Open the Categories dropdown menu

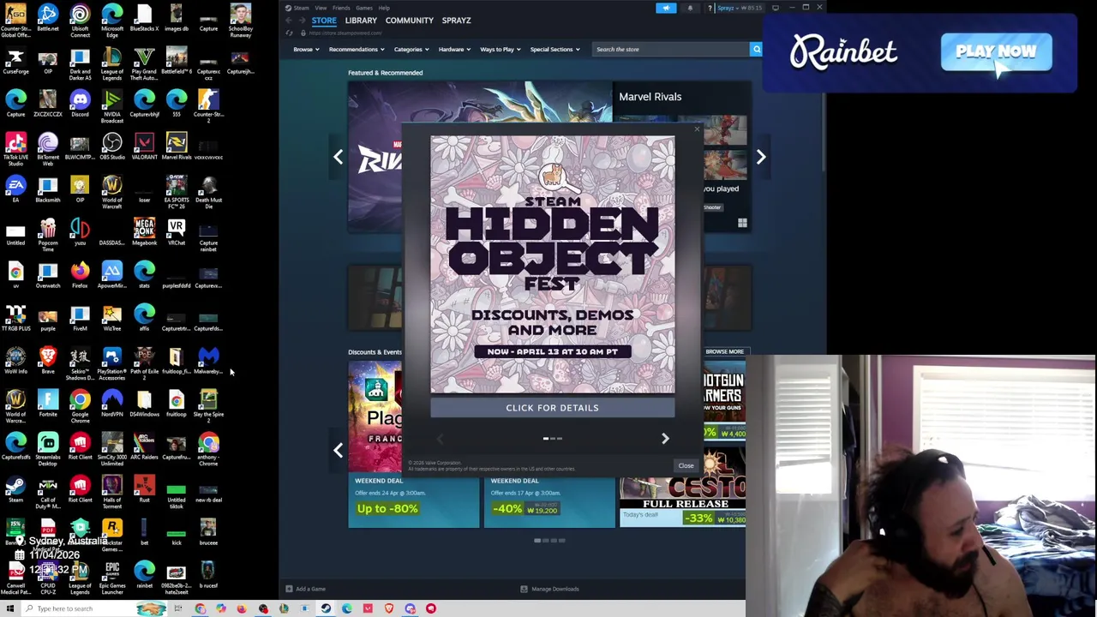(x=411, y=49)
